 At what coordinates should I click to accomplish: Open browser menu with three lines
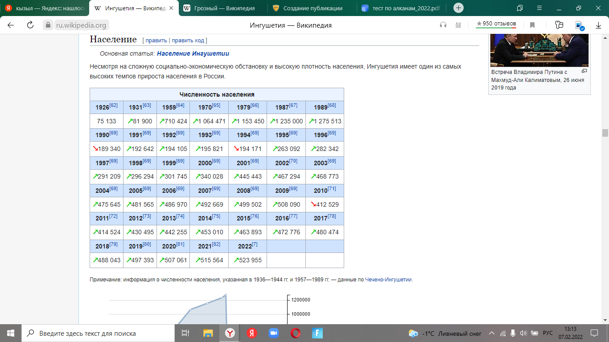coord(539,8)
